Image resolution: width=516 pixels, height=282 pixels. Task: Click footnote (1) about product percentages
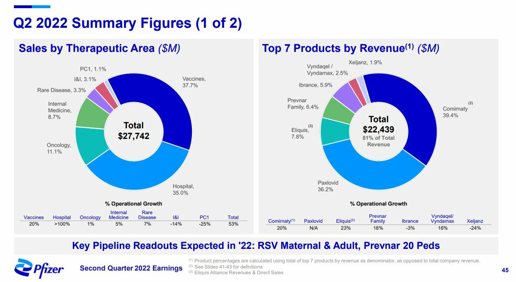(x=334, y=261)
